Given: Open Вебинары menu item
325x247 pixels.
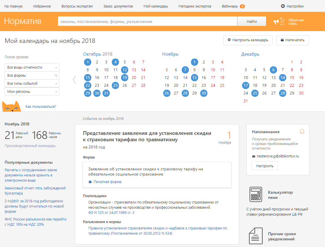Looking at the screenshot, I should tap(230, 6).
